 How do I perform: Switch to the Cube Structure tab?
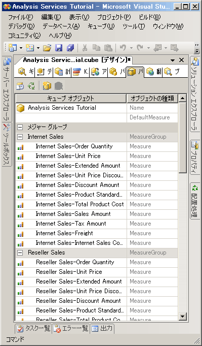point(26,72)
